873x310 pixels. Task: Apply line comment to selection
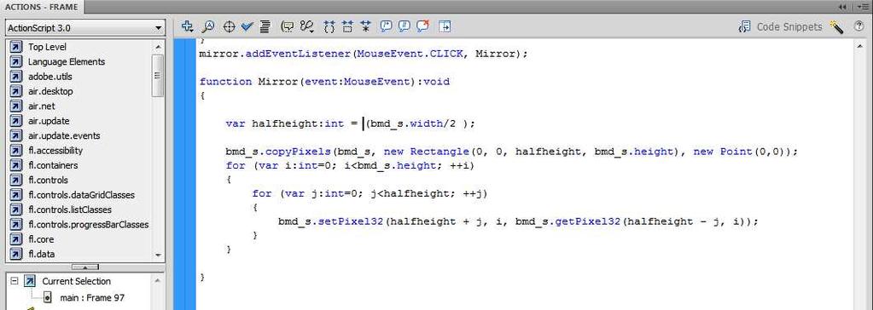point(404,26)
